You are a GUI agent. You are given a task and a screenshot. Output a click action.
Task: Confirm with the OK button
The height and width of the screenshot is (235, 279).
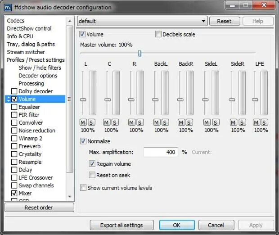click(x=177, y=225)
